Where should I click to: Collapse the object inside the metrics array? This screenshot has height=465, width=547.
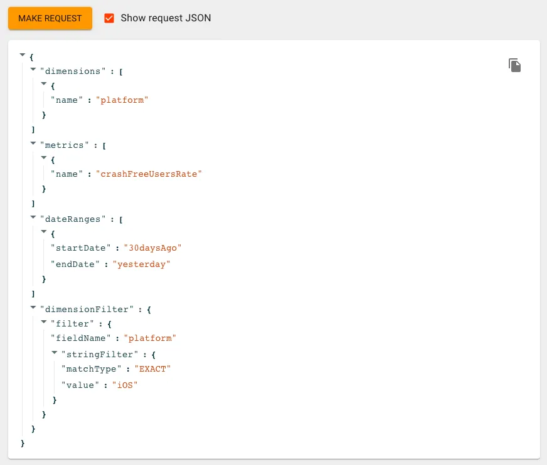[45, 159]
